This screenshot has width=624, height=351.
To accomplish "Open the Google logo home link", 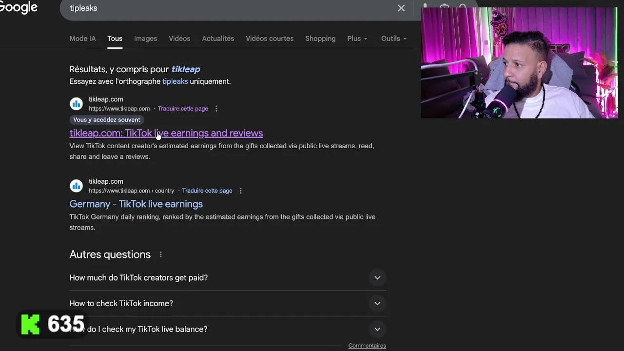I will (19, 8).
